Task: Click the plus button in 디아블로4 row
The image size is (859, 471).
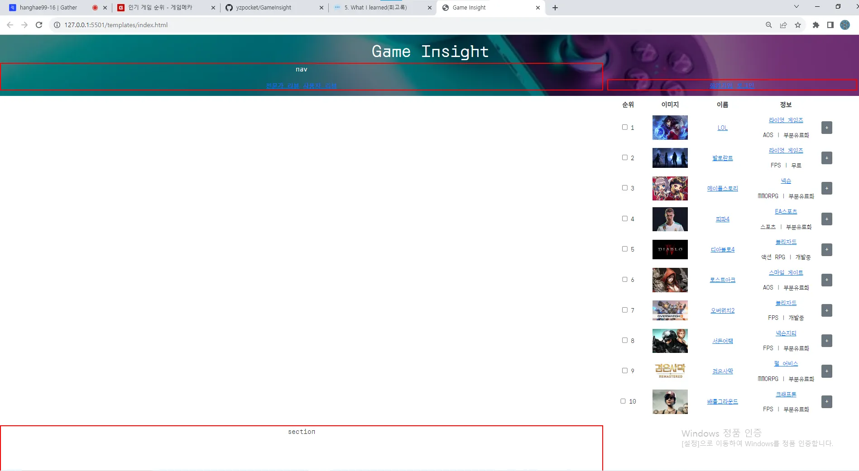Action: tap(827, 249)
